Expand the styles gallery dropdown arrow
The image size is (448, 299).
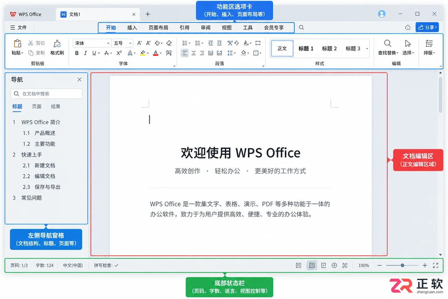[367, 49]
